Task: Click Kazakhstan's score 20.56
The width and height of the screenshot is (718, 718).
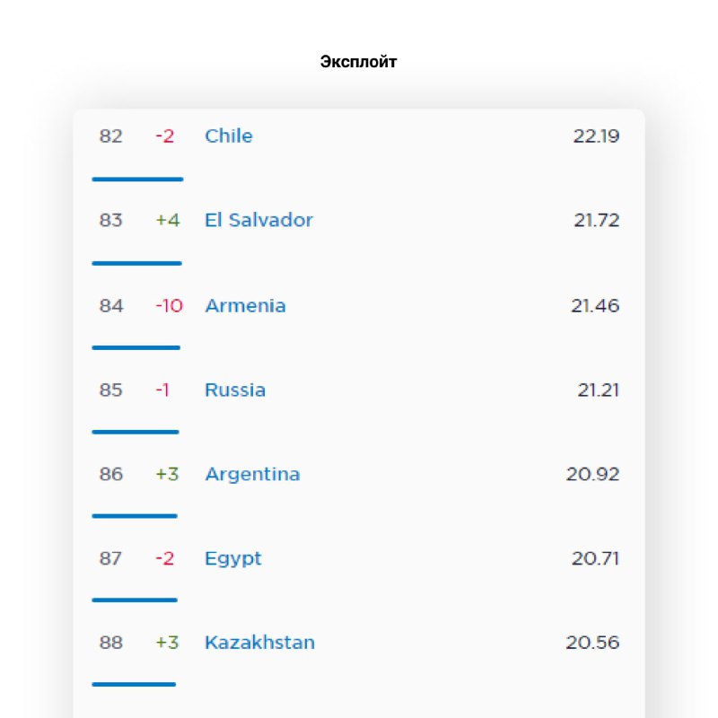Action: pos(592,644)
